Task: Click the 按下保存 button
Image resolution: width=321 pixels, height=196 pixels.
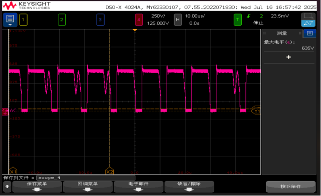Action: (291, 186)
